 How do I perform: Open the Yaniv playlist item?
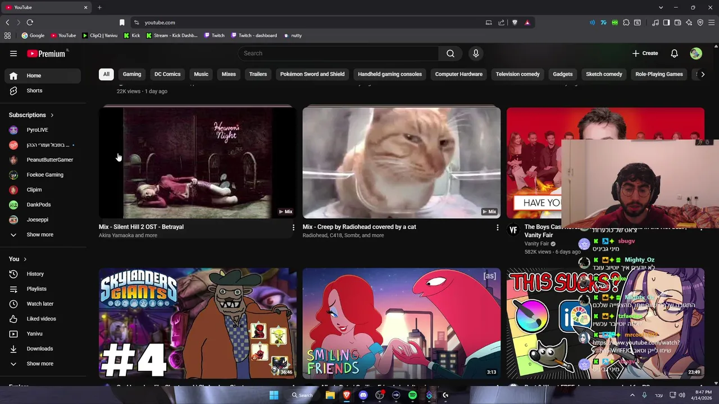click(x=43, y=334)
